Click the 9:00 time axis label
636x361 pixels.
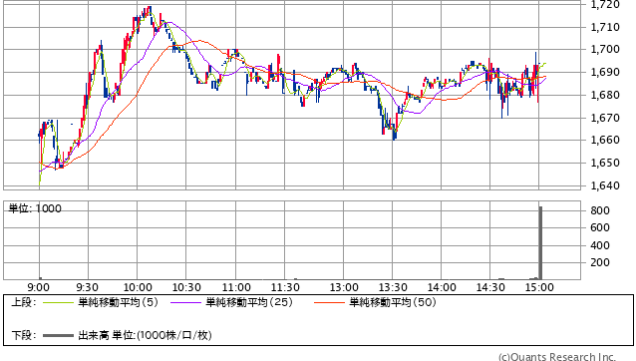click(x=39, y=287)
